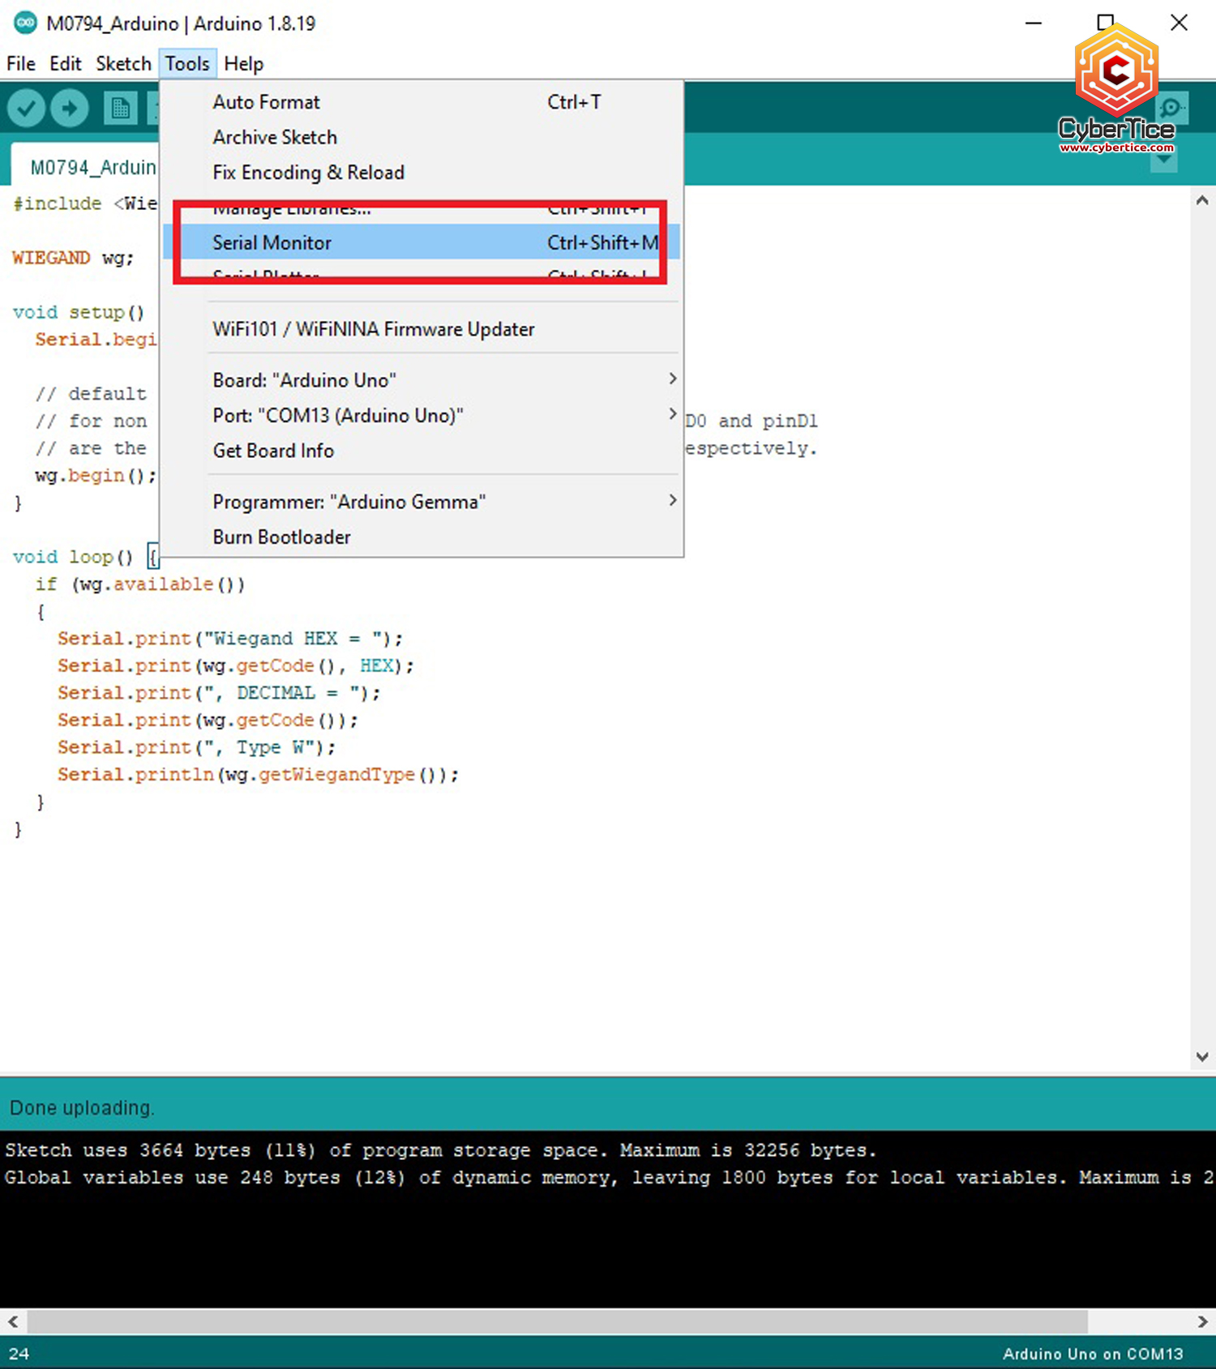Image resolution: width=1216 pixels, height=1369 pixels.
Task: Click the "void loop()" code line
Action: click(x=85, y=557)
